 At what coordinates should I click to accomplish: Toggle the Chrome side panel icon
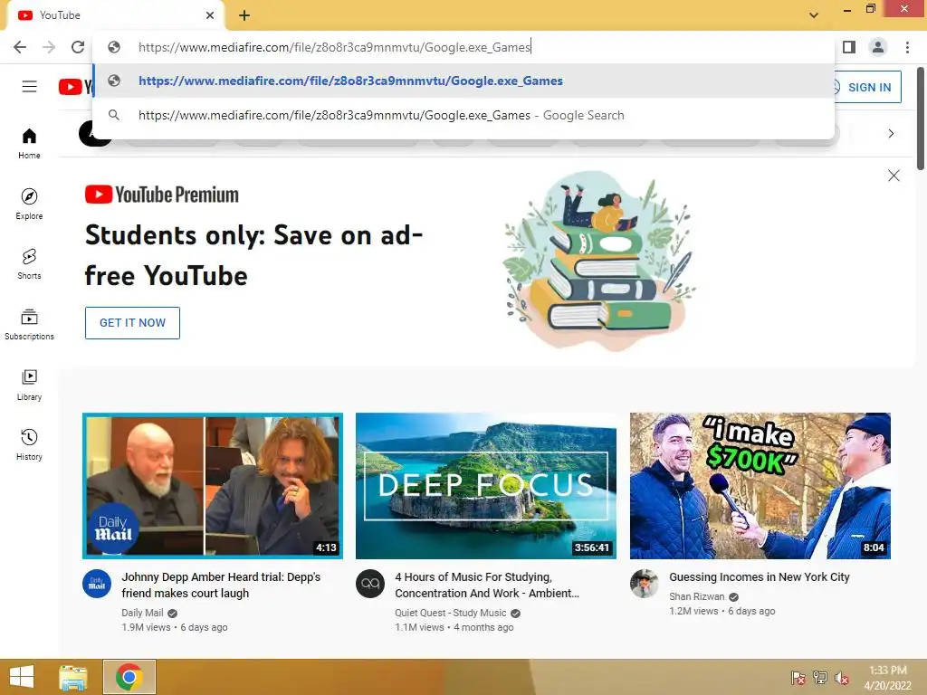(849, 47)
